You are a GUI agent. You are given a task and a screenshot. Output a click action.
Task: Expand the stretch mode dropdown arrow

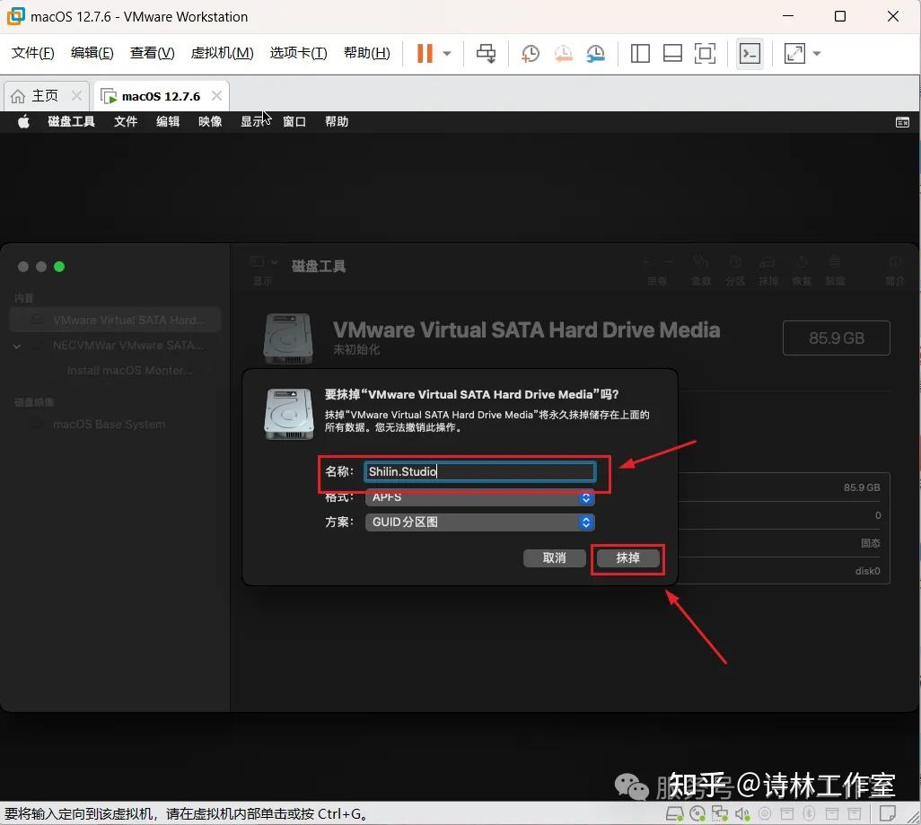[817, 54]
